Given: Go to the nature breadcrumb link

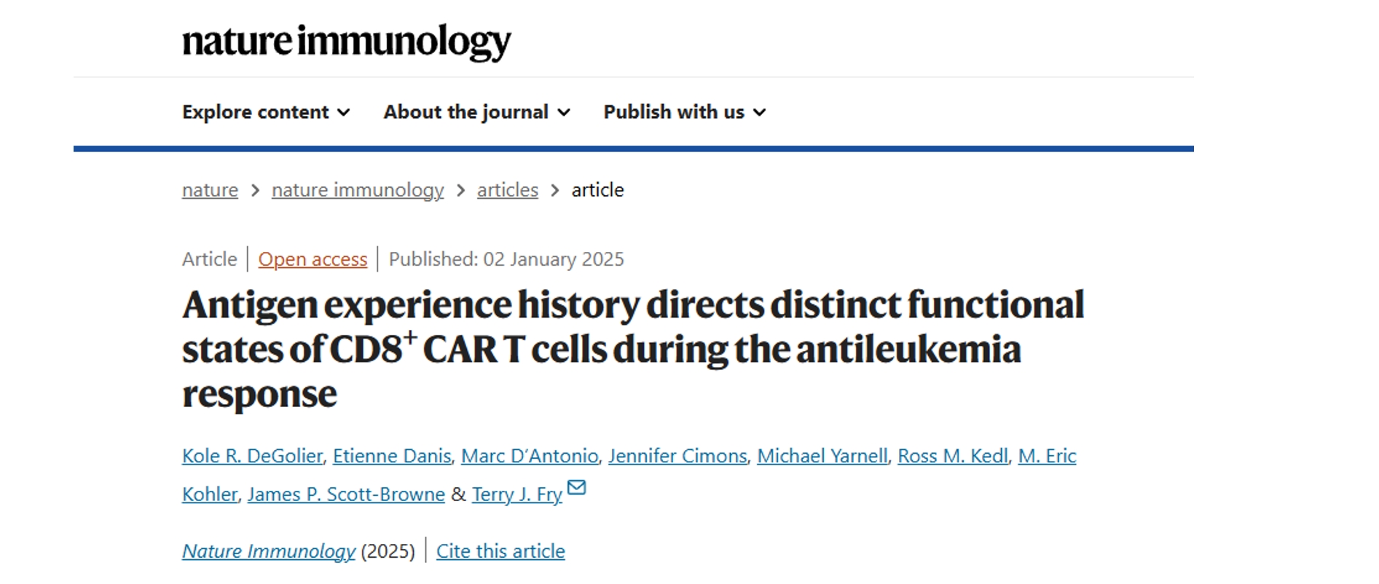Looking at the screenshot, I should (210, 190).
